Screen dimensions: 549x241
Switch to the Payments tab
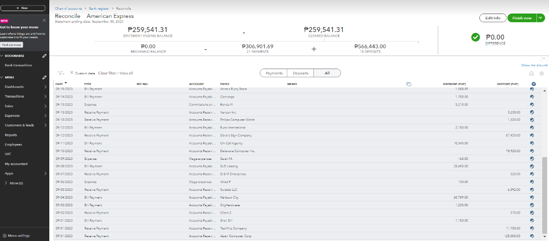point(274,73)
